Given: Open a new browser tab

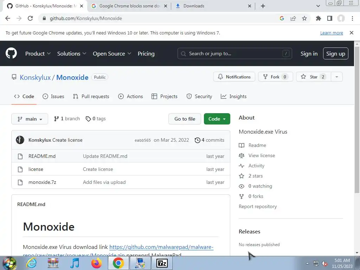Looking at the screenshot, I should [x=263, y=6].
